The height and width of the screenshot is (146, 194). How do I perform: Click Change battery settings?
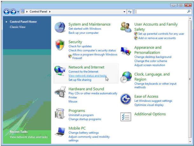click(x=84, y=133)
